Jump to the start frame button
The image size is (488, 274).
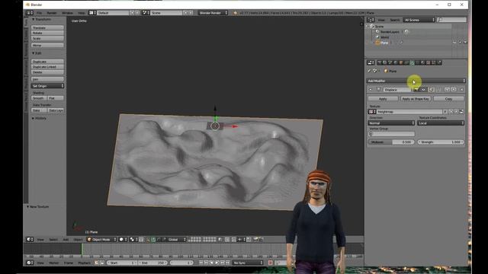[x=201, y=263]
